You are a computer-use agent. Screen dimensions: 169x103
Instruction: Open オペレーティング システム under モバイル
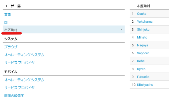tap(24, 80)
